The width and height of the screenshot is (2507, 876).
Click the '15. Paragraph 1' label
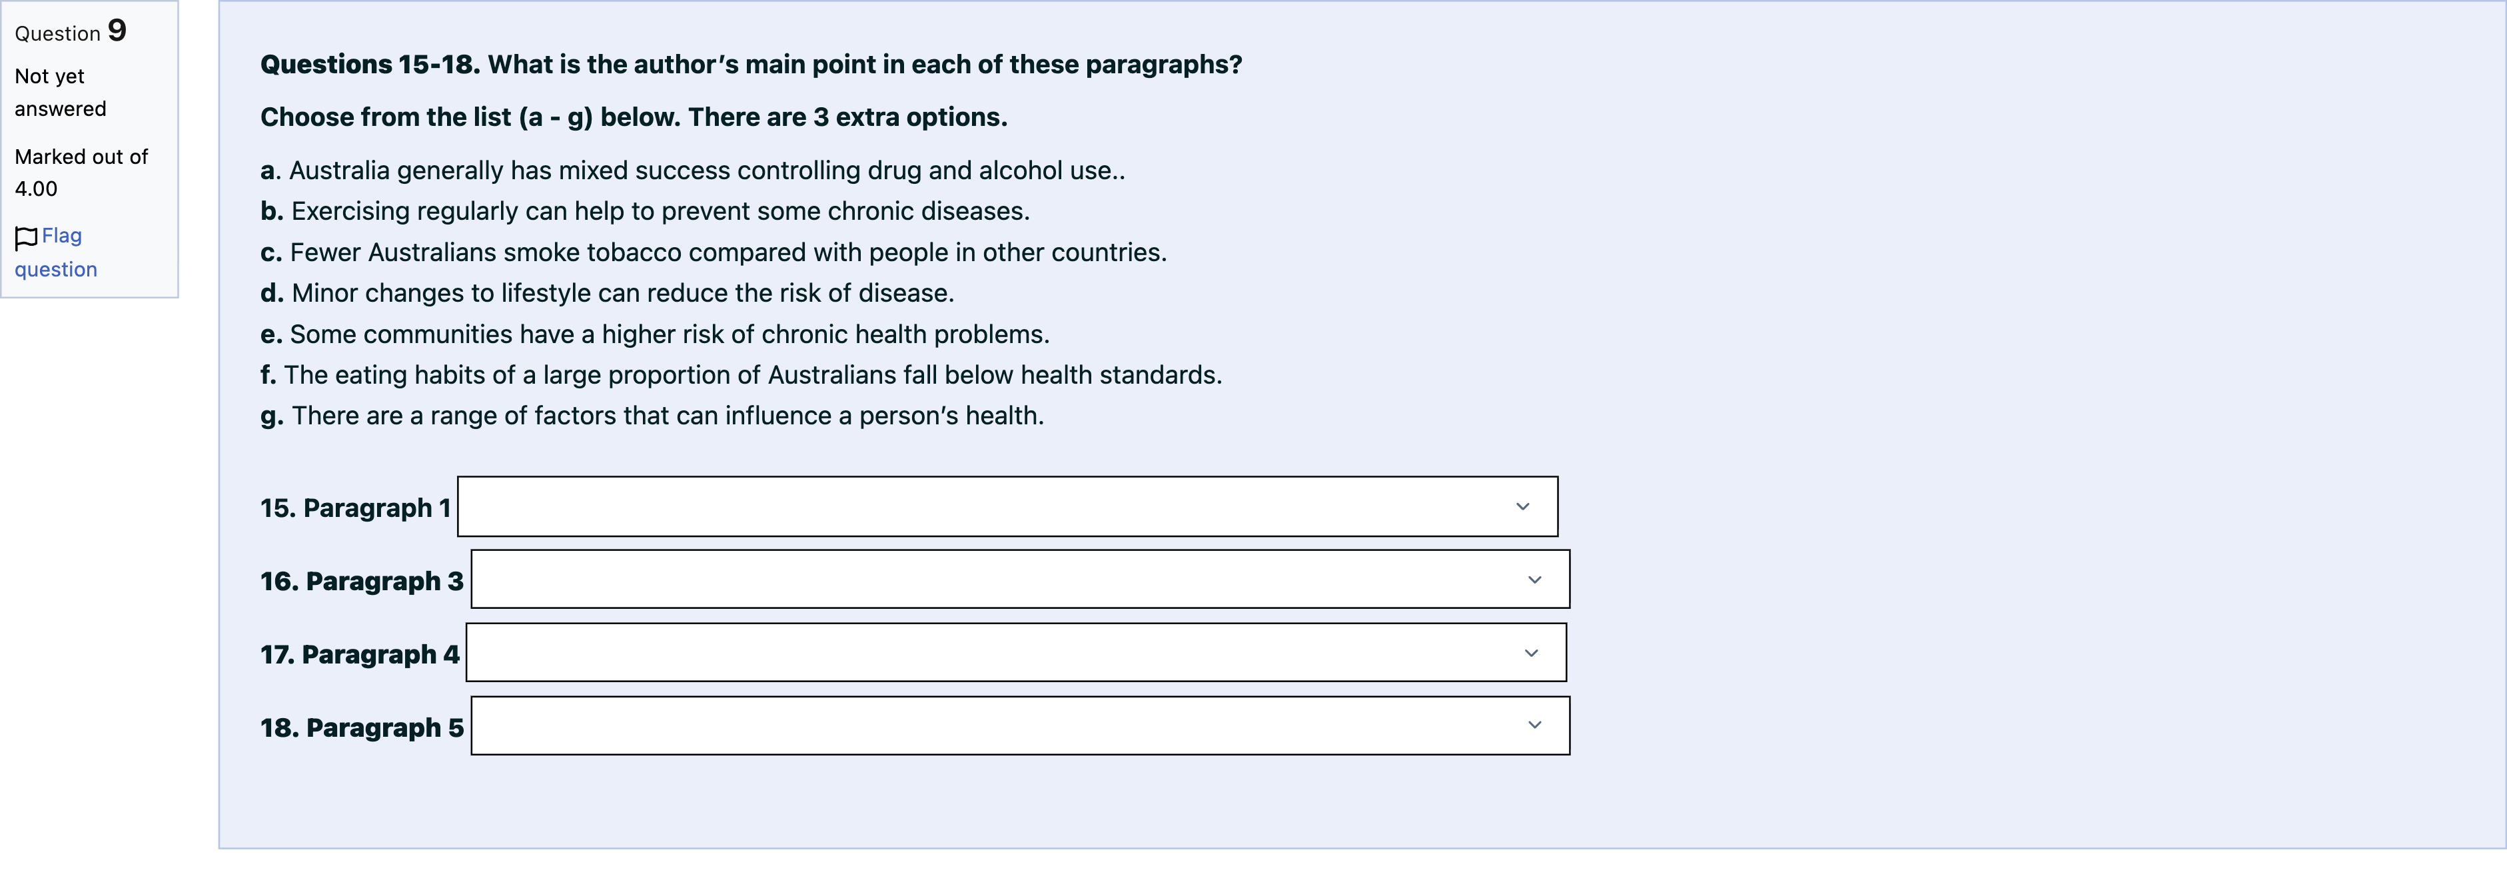(x=355, y=508)
